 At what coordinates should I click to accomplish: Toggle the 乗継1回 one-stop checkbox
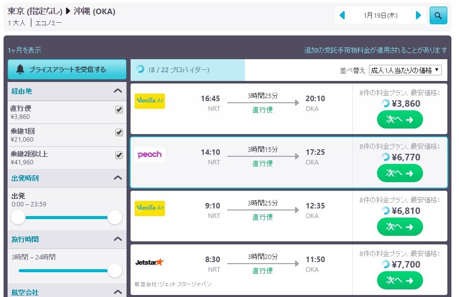pyautogui.click(x=119, y=132)
